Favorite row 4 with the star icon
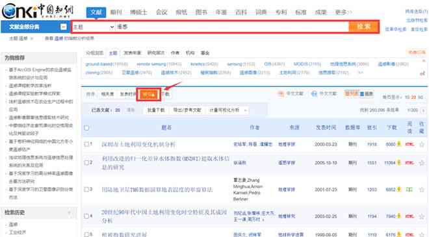Viewport: 429px width, 237px height. [x=422, y=216]
